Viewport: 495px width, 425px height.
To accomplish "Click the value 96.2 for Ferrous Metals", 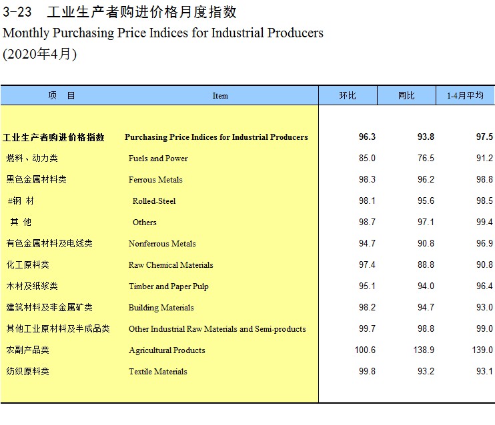I will (x=426, y=179).
